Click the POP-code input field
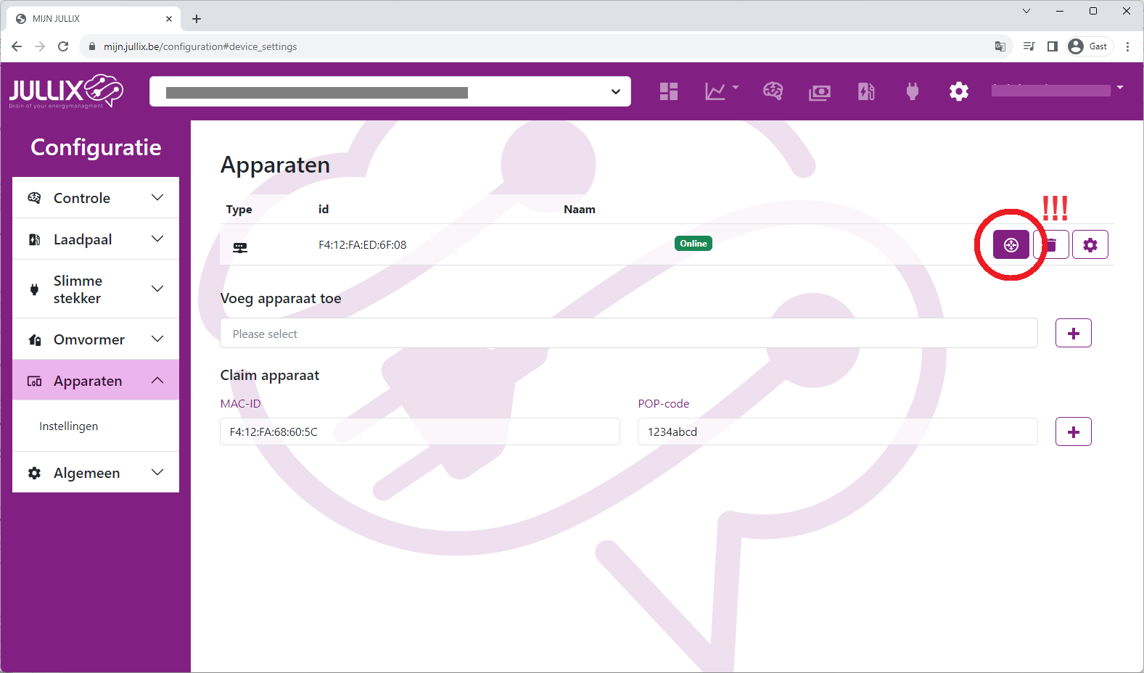 click(x=838, y=432)
